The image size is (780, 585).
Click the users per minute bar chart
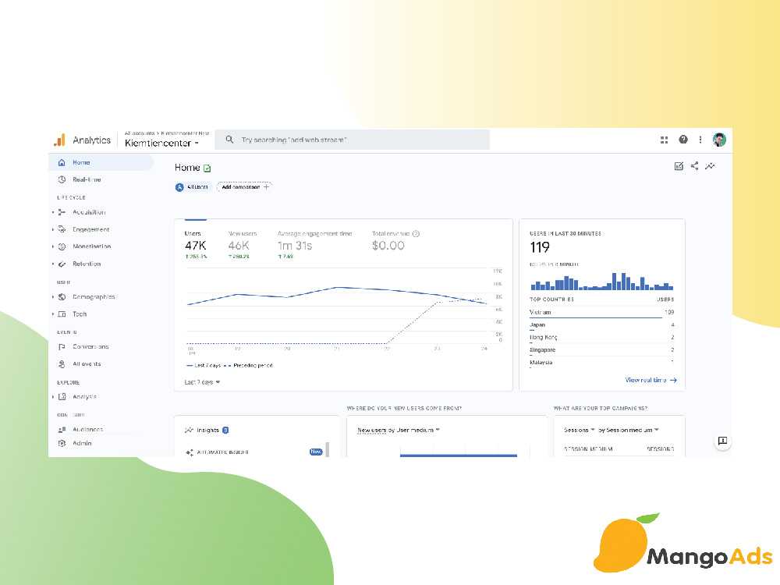click(601, 281)
